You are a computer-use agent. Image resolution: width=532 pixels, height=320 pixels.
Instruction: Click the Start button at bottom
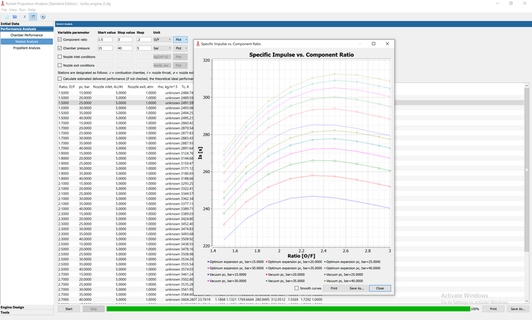pyautogui.click(x=68, y=309)
